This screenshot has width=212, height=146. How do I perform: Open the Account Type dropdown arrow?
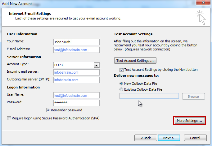pos(97,66)
